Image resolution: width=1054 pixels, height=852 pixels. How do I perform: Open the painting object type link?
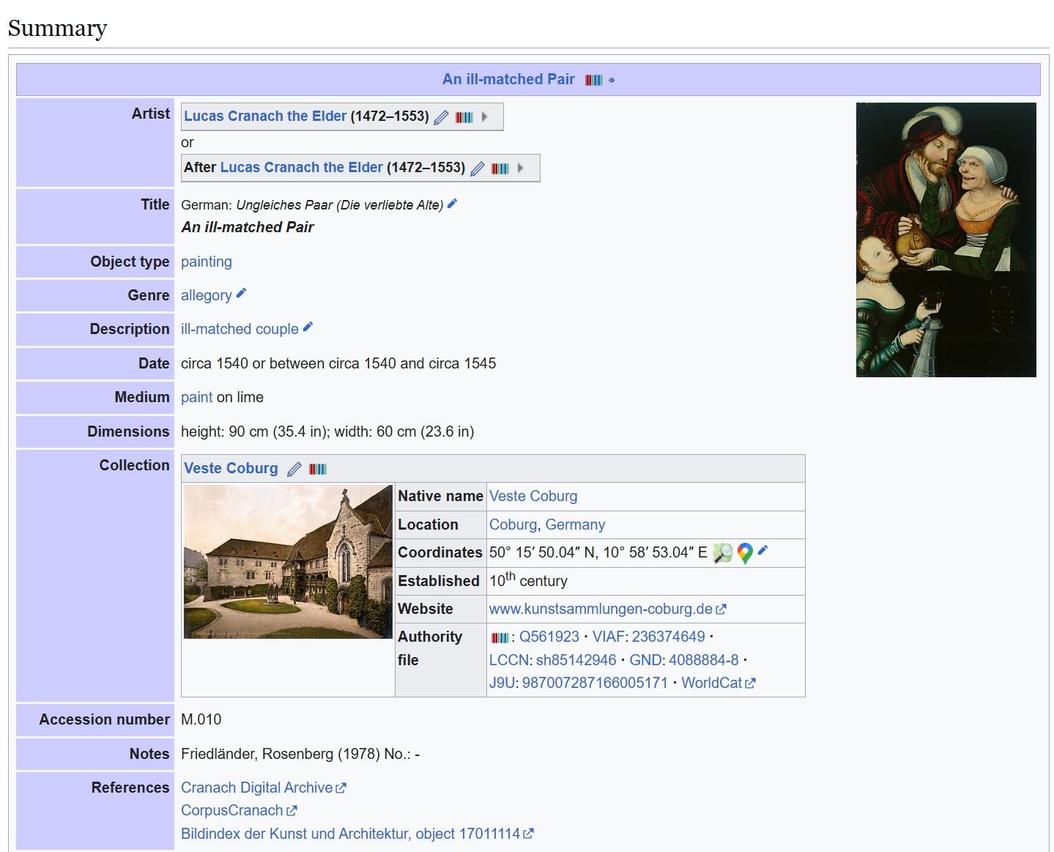coord(206,262)
